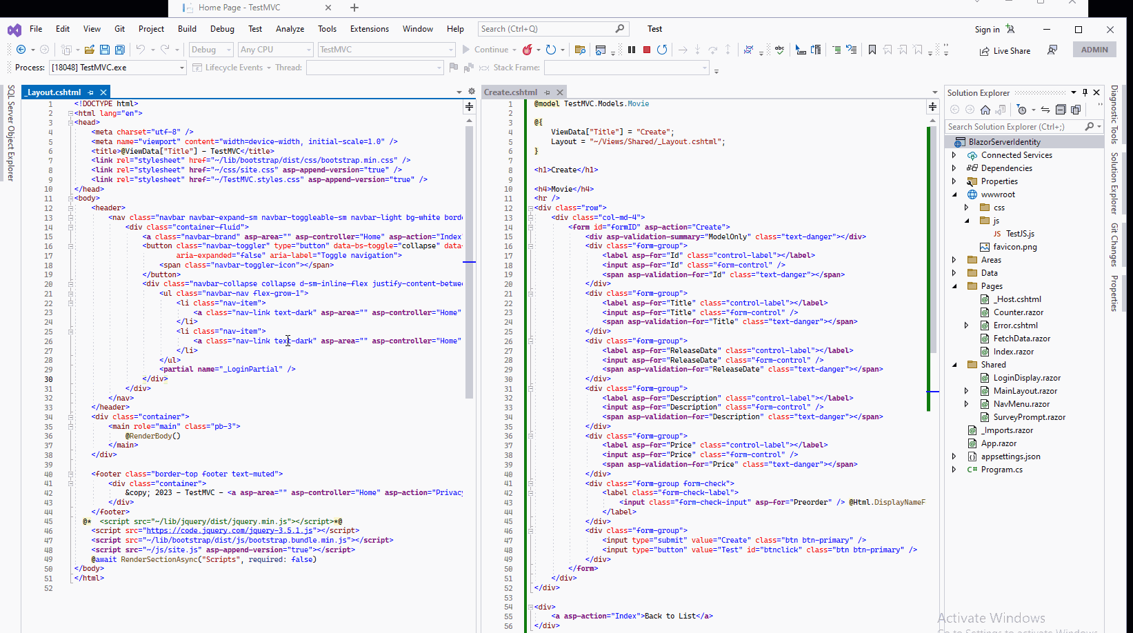Click the Live Share button
1133x633 pixels.
[x=1005, y=51]
